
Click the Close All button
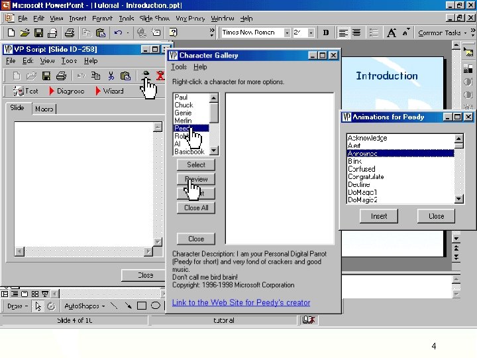click(196, 208)
